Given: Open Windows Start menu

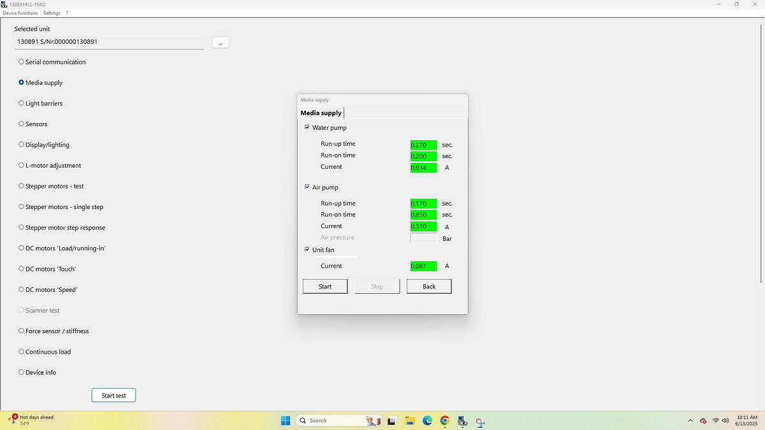Looking at the screenshot, I should [286, 420].
